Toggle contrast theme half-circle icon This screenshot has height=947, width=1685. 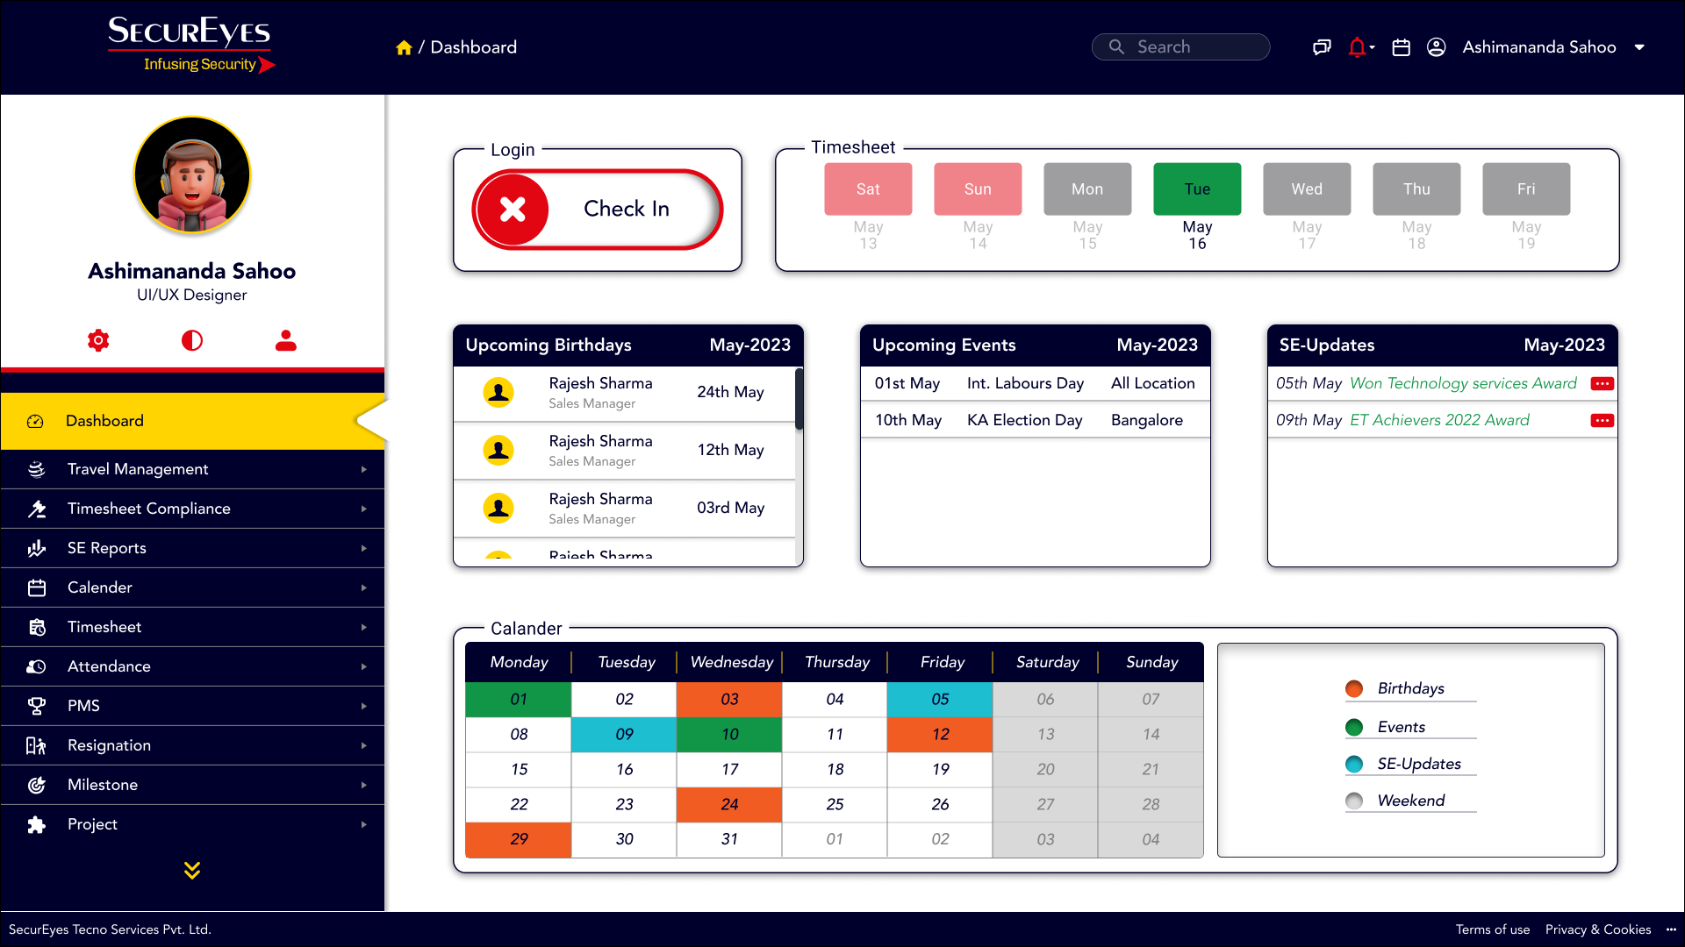(x=192, y=340)
